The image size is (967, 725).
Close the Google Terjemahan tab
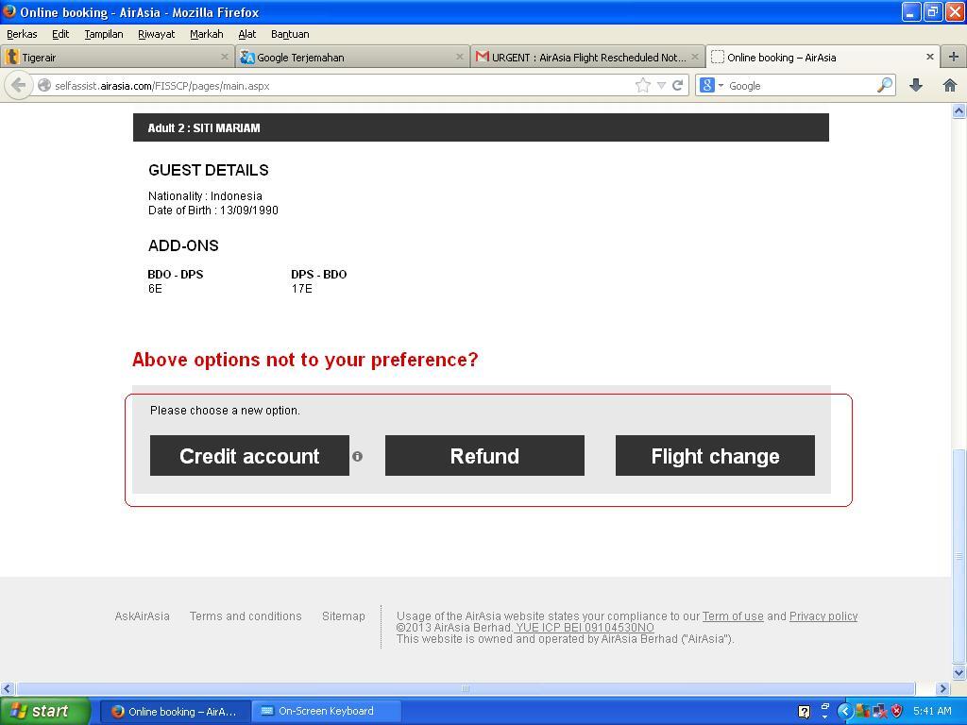[460, 57]
